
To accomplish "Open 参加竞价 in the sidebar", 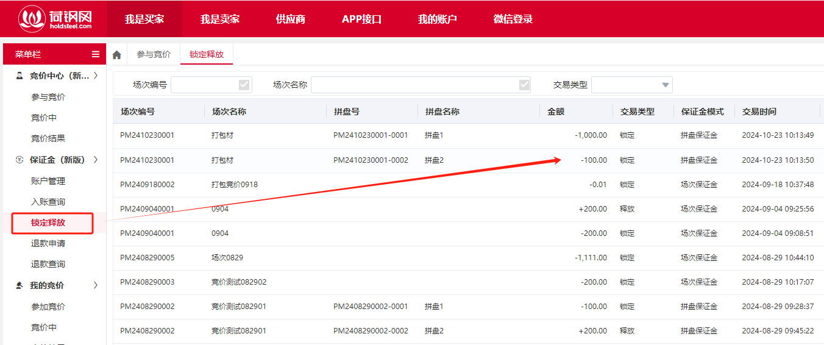I will click(48, 307).
